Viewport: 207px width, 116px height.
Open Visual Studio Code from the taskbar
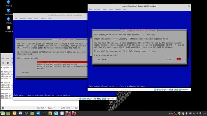point(38,113)
